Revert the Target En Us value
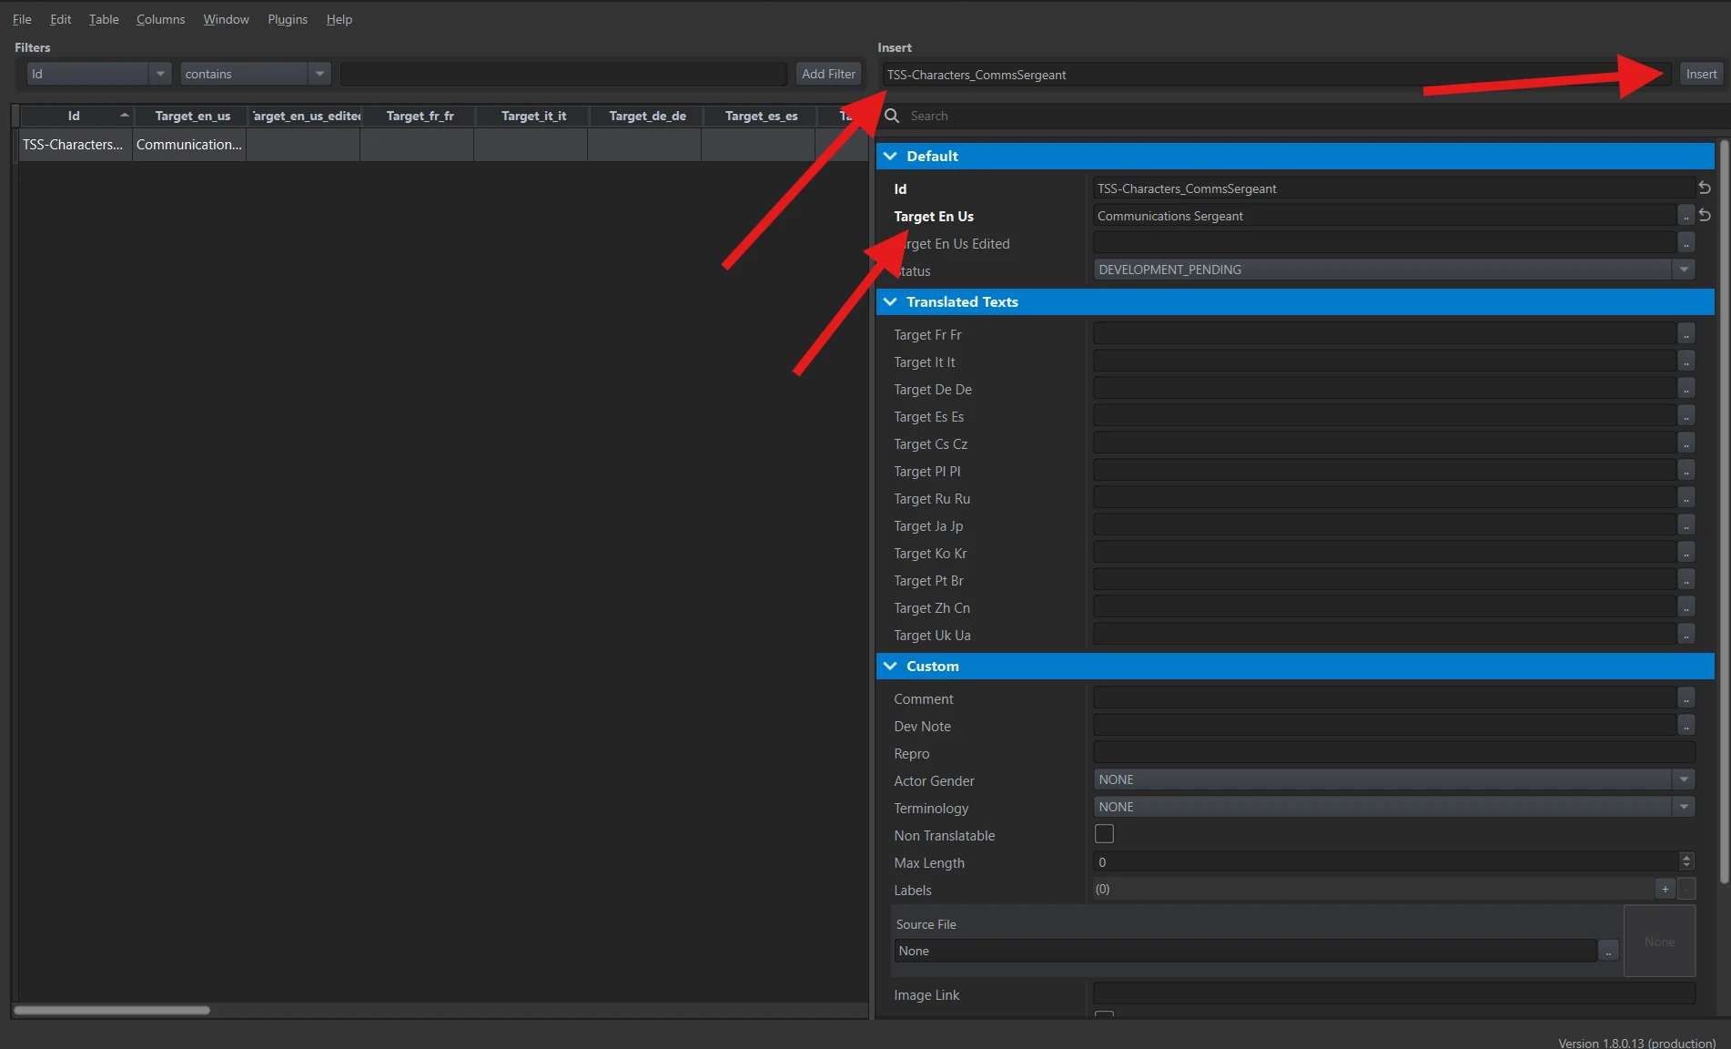 click(1705, 216)
